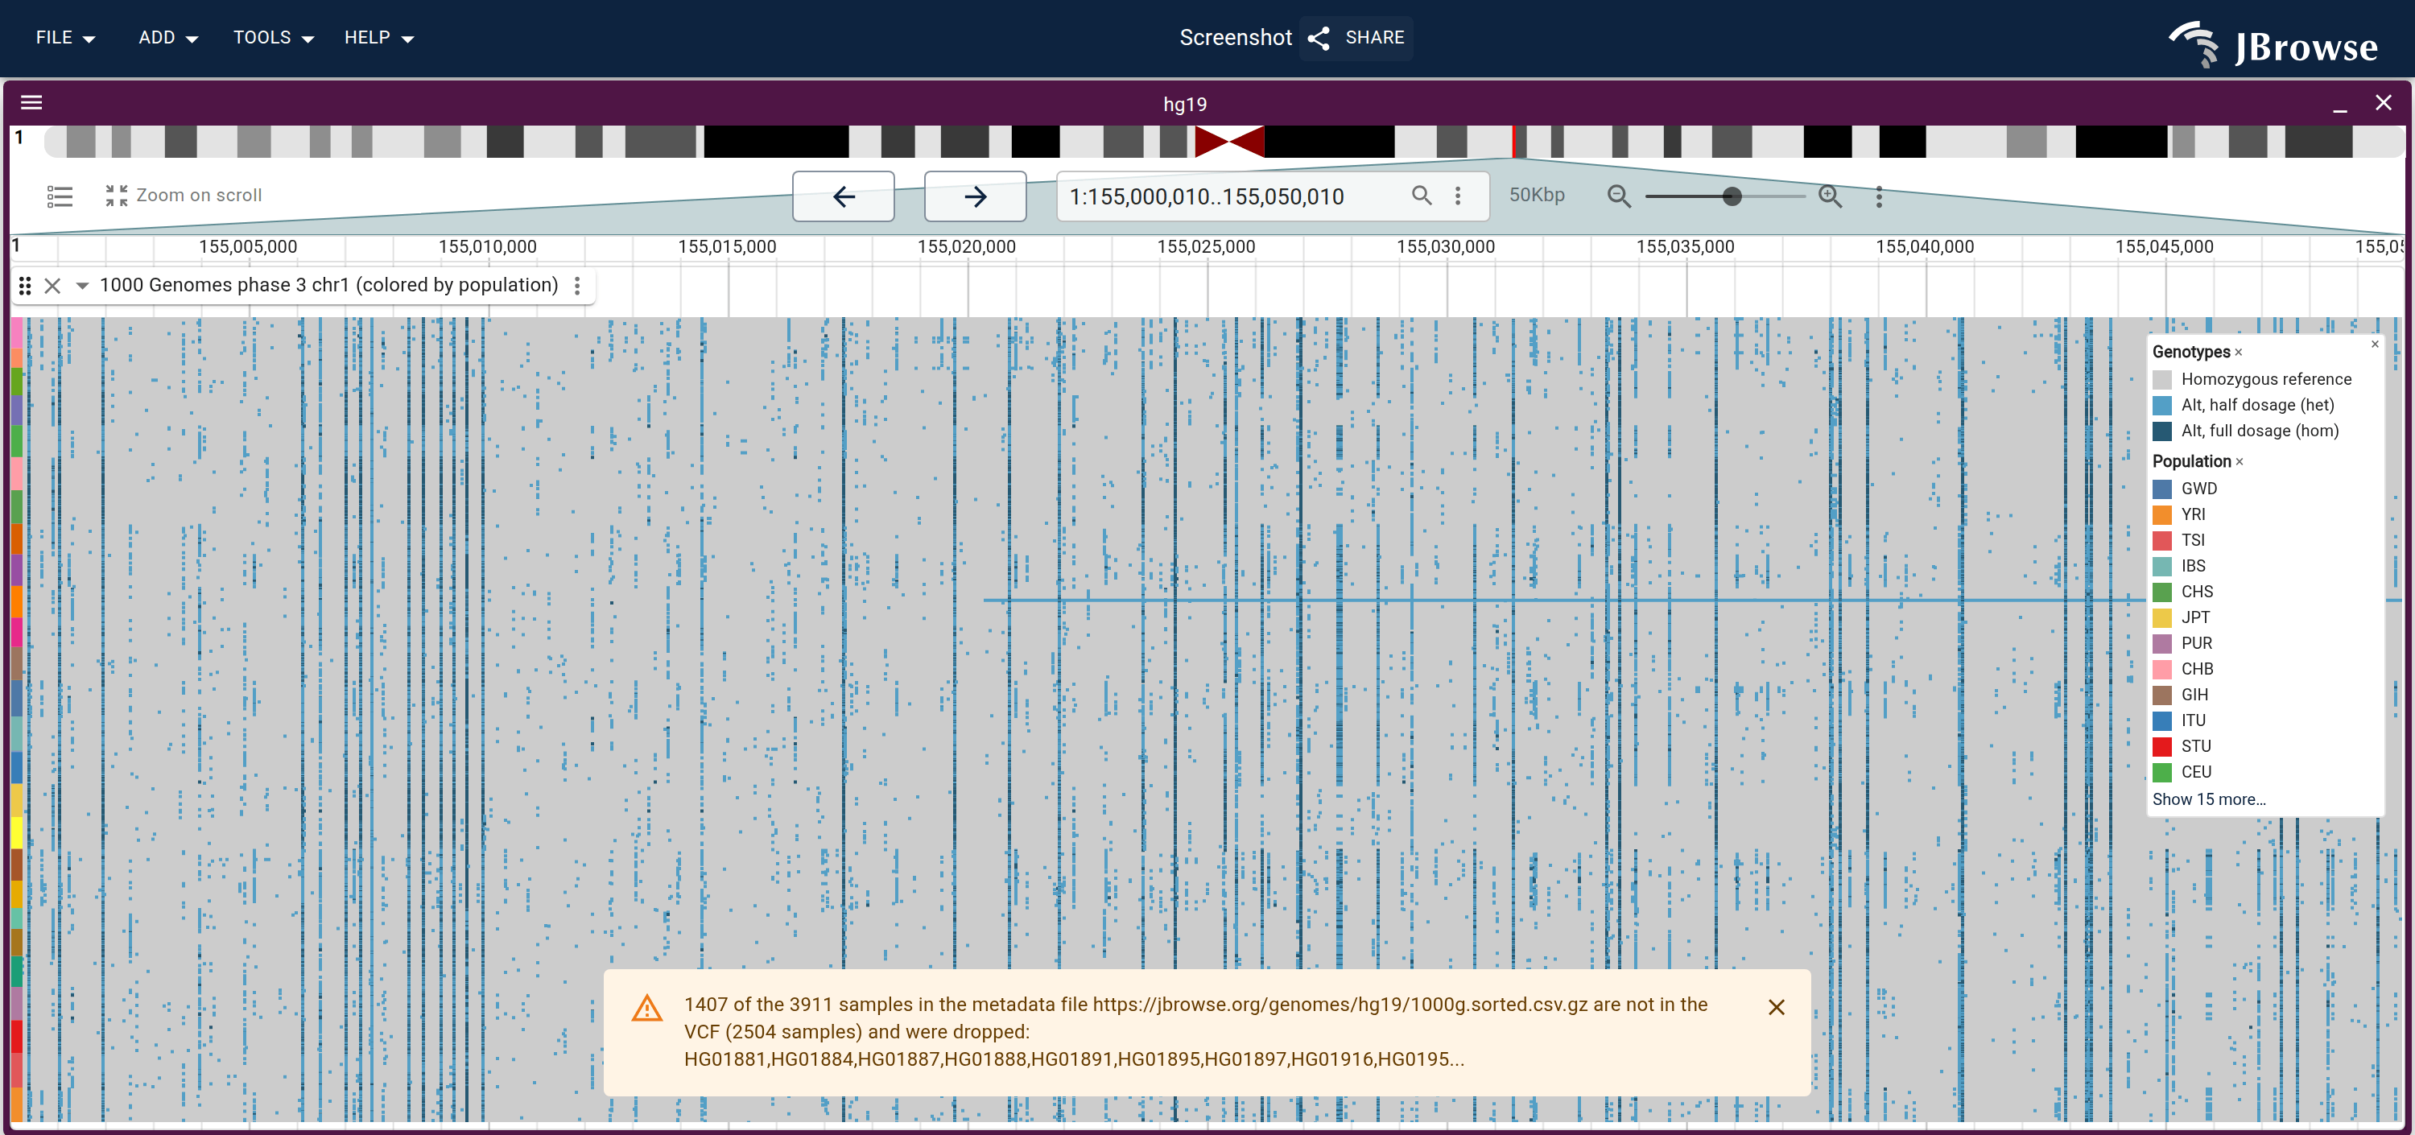Pan view left with back arrow
2415x1135 pixels.
[844, 196]
